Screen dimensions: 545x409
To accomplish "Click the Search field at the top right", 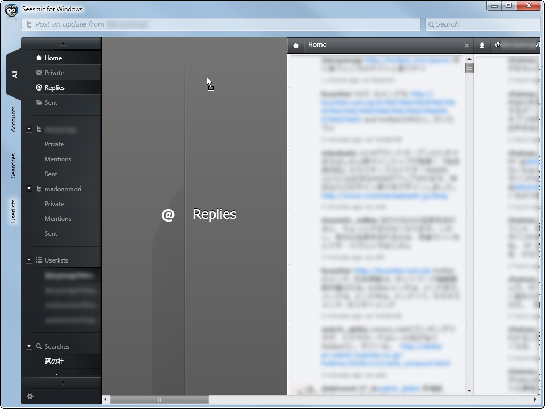I will tap(483, 24).
